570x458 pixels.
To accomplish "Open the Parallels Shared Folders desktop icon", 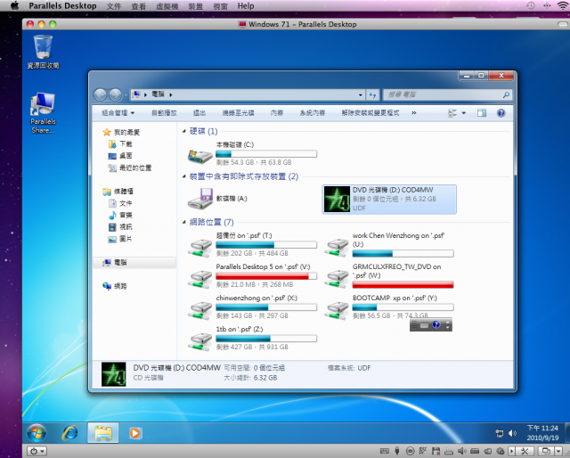I will click(x=43, y=113).
